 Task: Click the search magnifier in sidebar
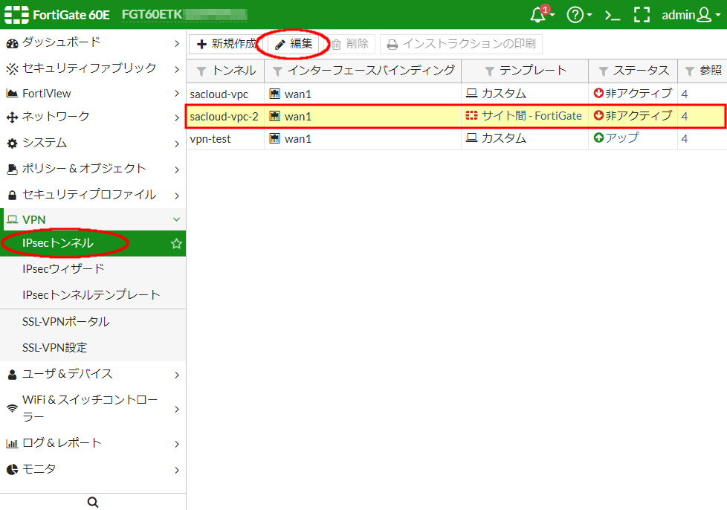coord(93,502)
